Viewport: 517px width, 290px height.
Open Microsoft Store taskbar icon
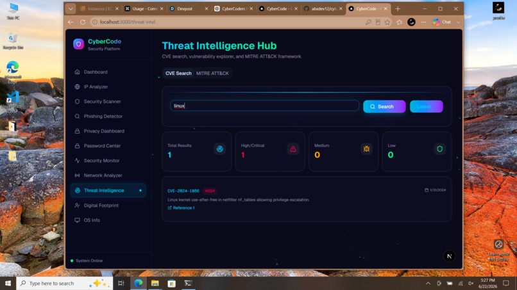pos(171,283)
